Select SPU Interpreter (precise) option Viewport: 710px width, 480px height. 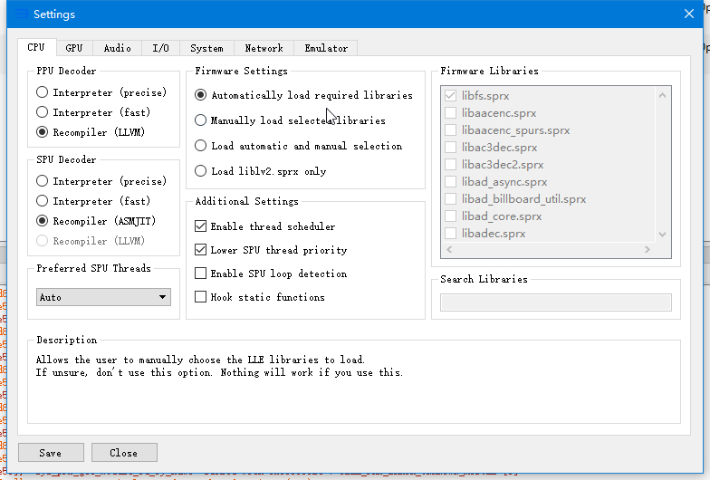(x=101, y=181)
